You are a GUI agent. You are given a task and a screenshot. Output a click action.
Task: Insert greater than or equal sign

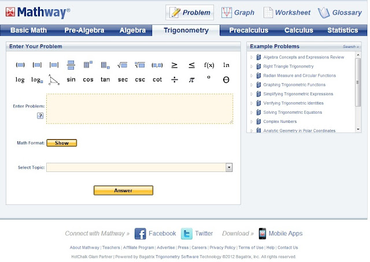(175, 65)
